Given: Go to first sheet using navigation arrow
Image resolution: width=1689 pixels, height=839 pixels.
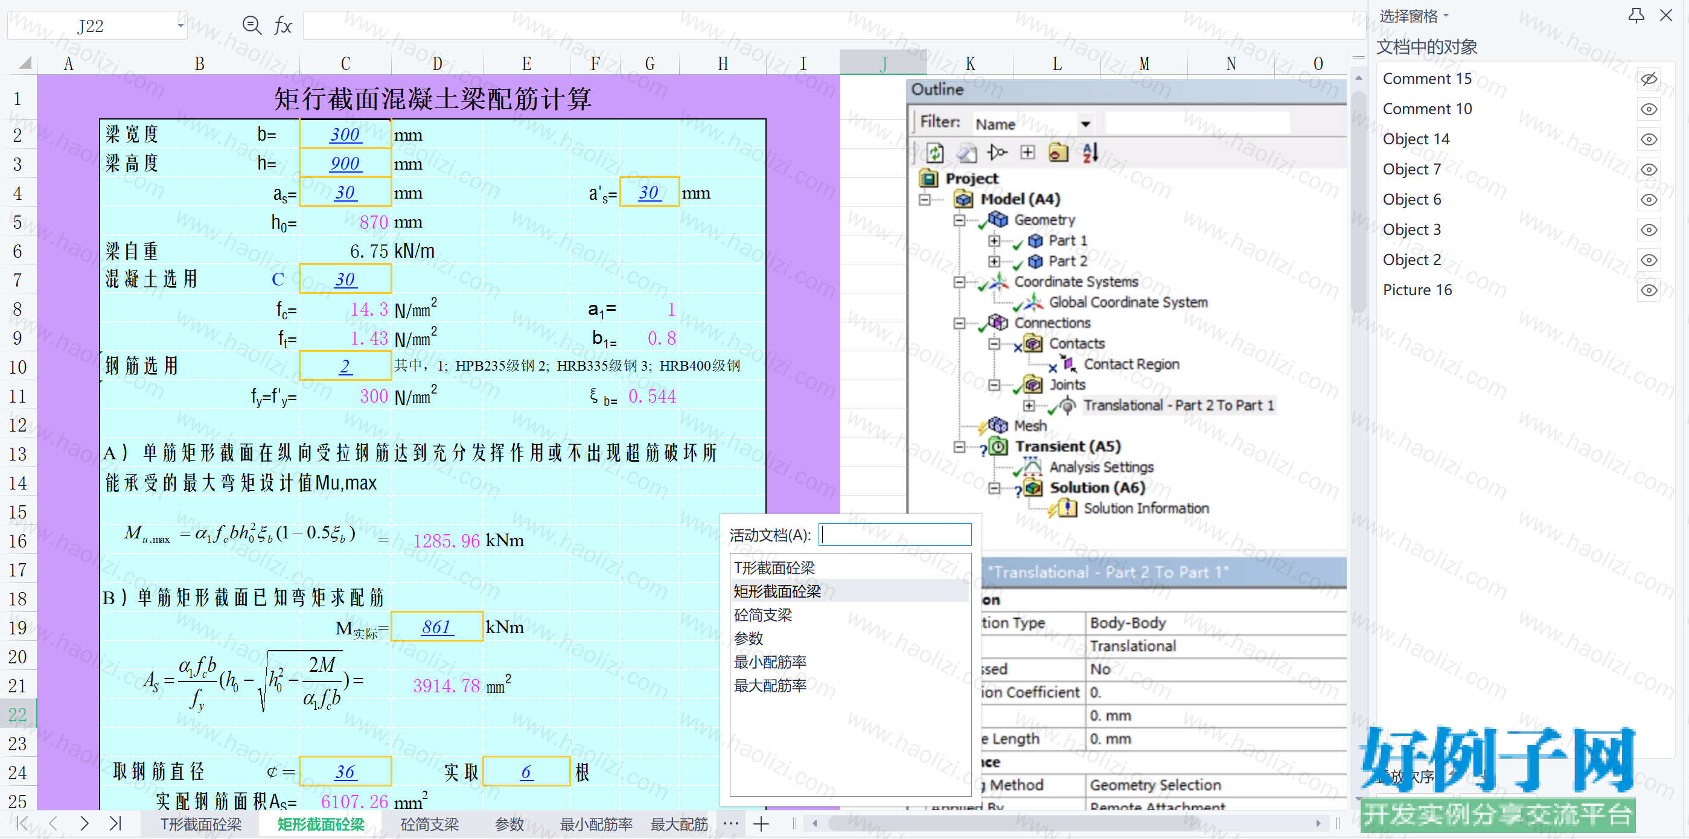Looking at the screenshot, I should (x=22, y=823).
